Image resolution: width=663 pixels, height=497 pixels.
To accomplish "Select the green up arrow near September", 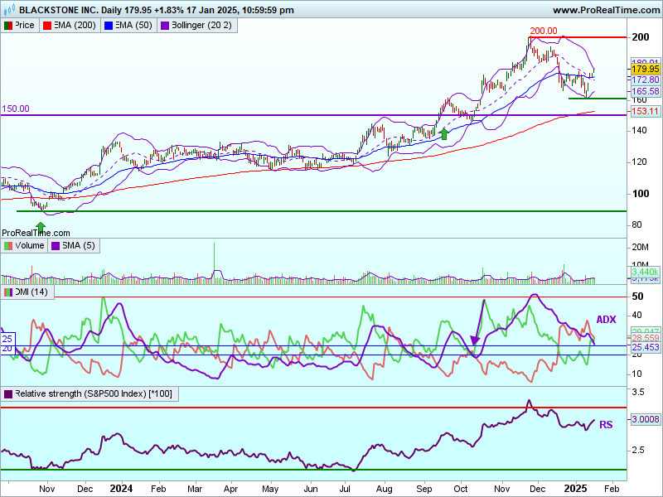I will click(x=444, y=133).
